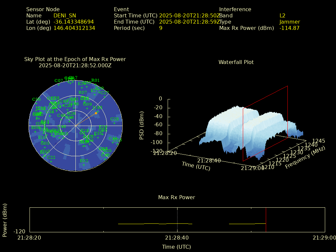
Task: Click the Waterfall Plot title
Action: tap(236, 62)
